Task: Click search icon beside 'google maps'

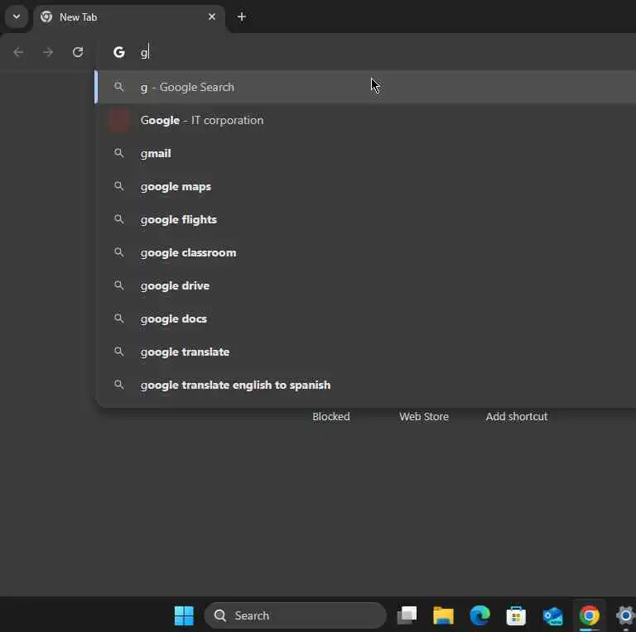Action: click(119, 186)
